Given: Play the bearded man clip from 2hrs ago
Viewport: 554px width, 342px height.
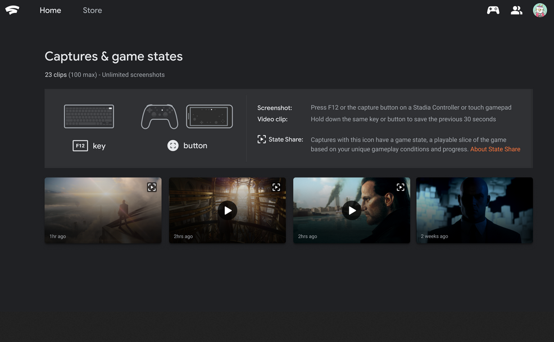Looking at the screenshot, I should pos(352,211).
